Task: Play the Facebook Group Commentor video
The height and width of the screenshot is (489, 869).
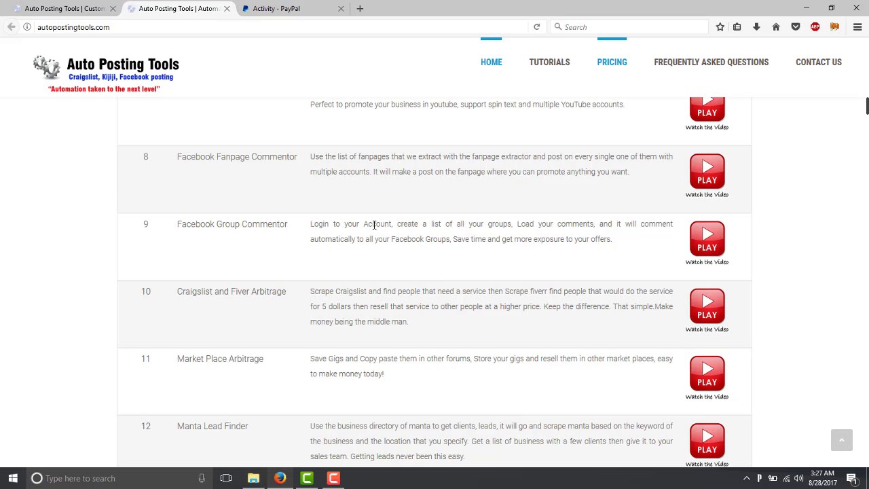Action: pos(707,238)
